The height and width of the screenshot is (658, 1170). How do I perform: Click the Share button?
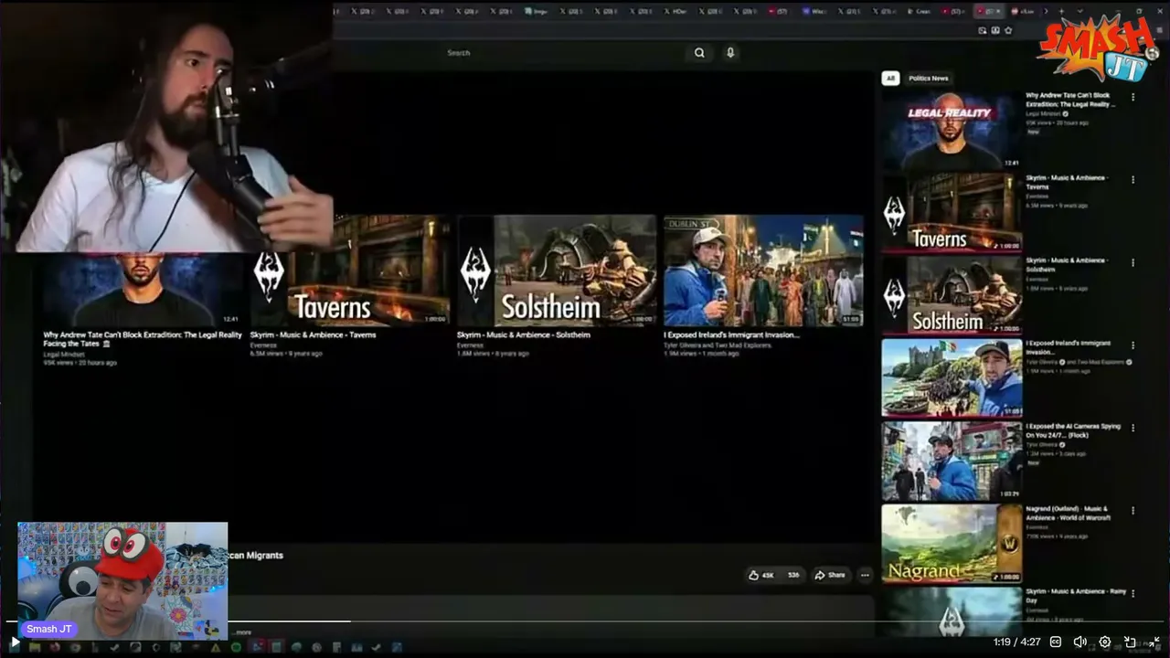[830, 575]
